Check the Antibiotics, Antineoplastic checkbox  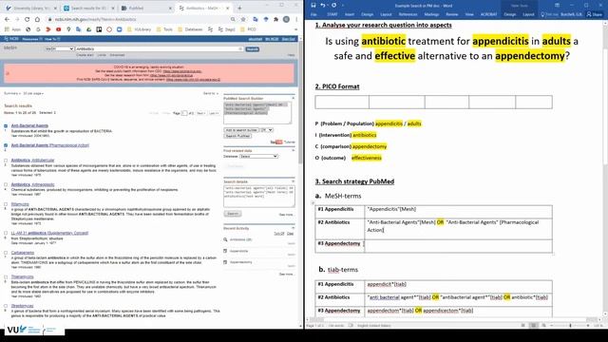tap(6, 184)
